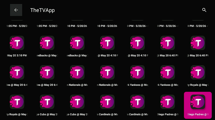Open the unhighlighted 'Diego Padres @' tile
This screenshot has height=120, width=215.
point(168,105)
